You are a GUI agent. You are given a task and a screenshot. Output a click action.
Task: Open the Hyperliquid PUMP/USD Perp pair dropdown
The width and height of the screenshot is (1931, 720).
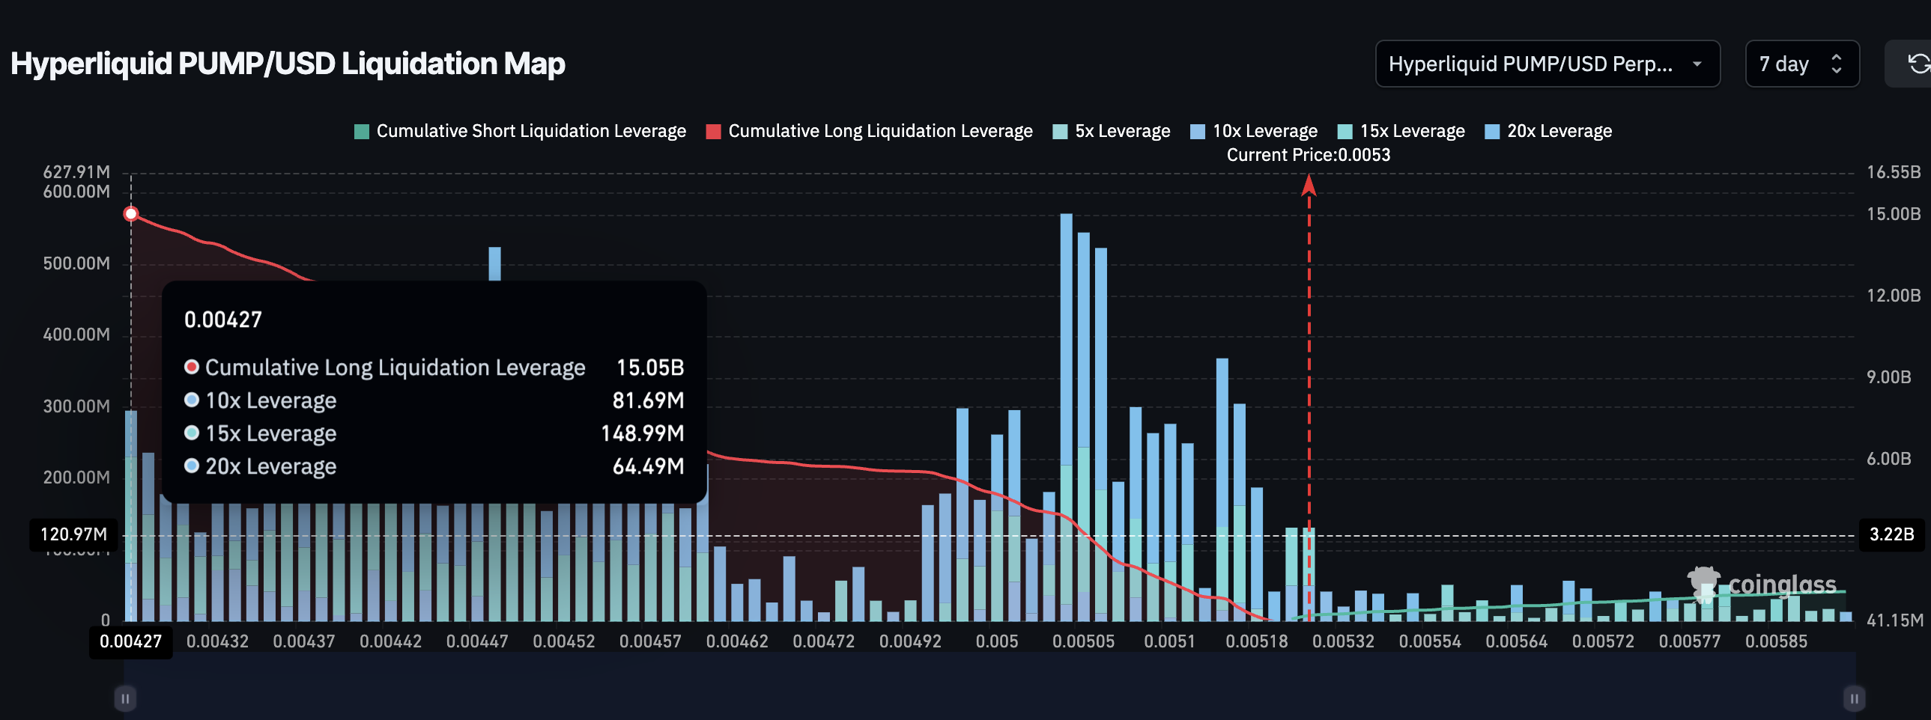tap(1547, 64)
